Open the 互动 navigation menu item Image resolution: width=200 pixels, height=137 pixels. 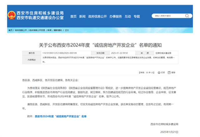click(x=128, y=17)
